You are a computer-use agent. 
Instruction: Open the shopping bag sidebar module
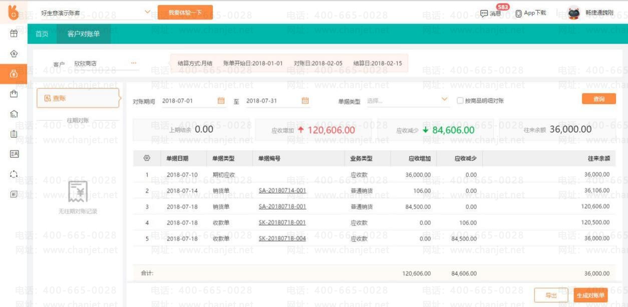(x=14, y=93)
